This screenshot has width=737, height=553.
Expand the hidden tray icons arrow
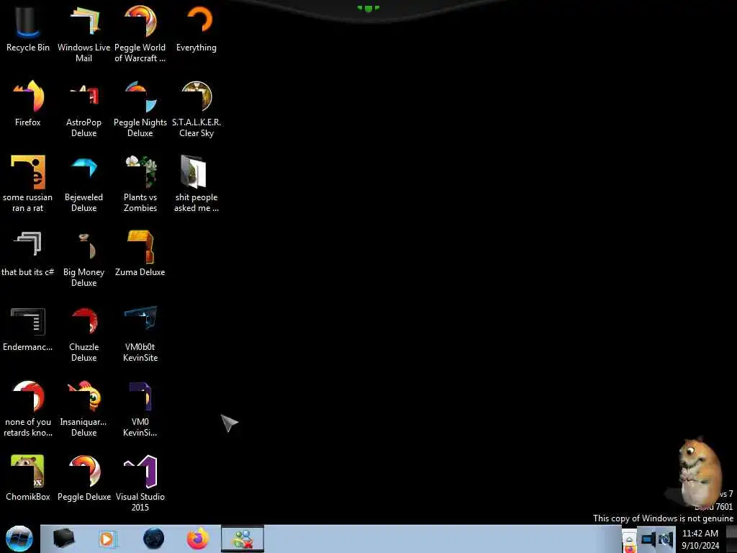(x=629, y=539)
